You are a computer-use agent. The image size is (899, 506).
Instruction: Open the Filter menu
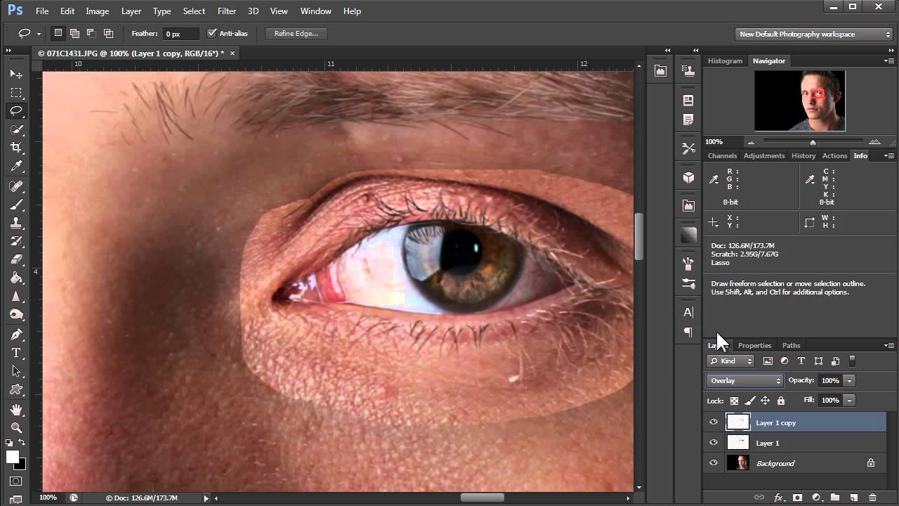(x=227, y=11)
